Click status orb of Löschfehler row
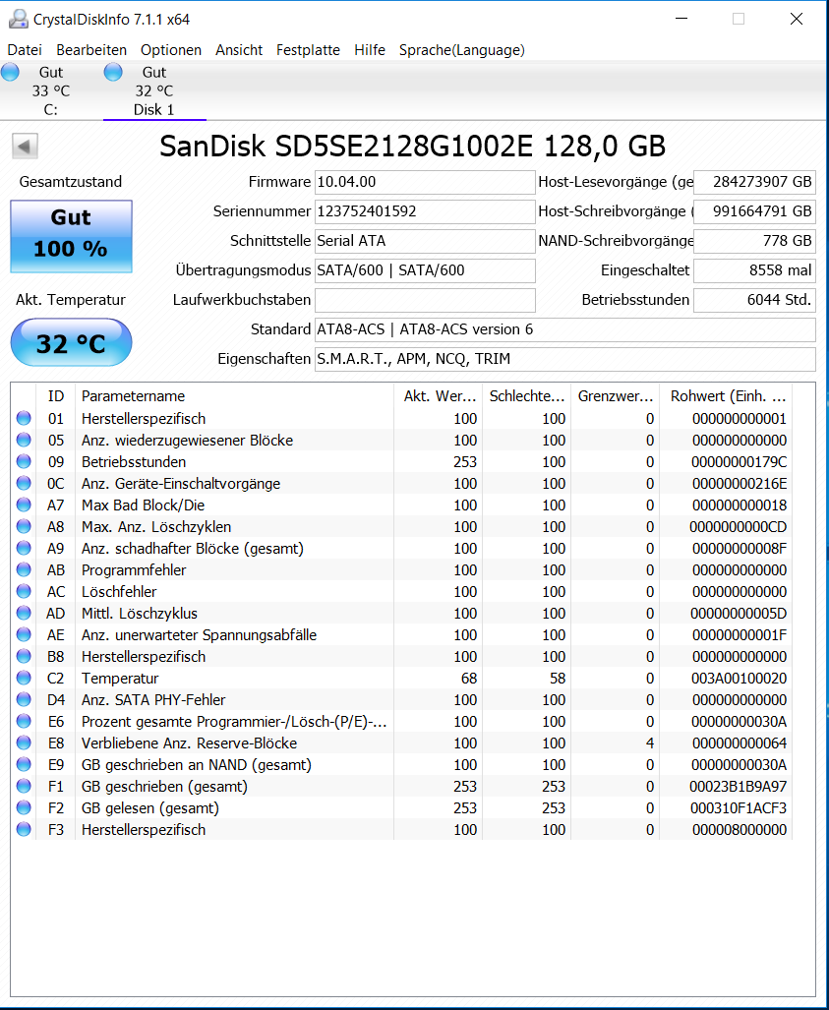This screenshot has height=1010, width=829. click(24, 591)
